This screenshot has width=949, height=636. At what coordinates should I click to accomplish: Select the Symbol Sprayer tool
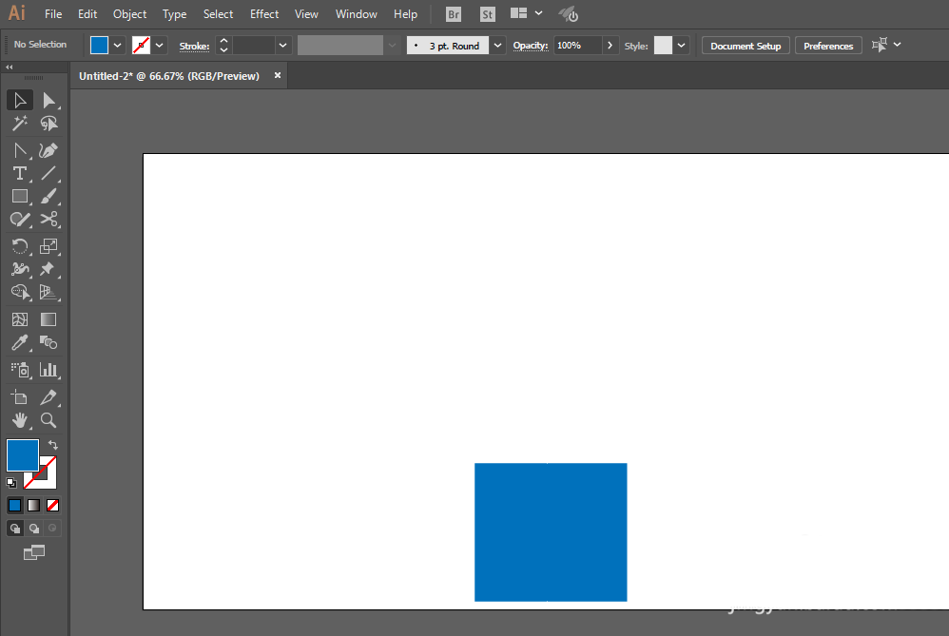pos(19,369)
